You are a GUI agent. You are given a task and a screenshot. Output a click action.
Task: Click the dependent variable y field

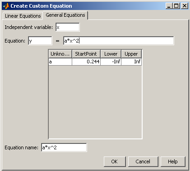pos(40,41)
